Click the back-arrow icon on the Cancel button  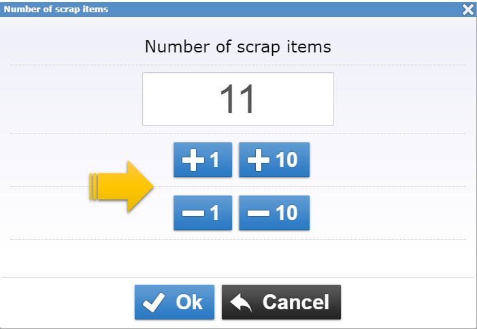click(242, 302)
